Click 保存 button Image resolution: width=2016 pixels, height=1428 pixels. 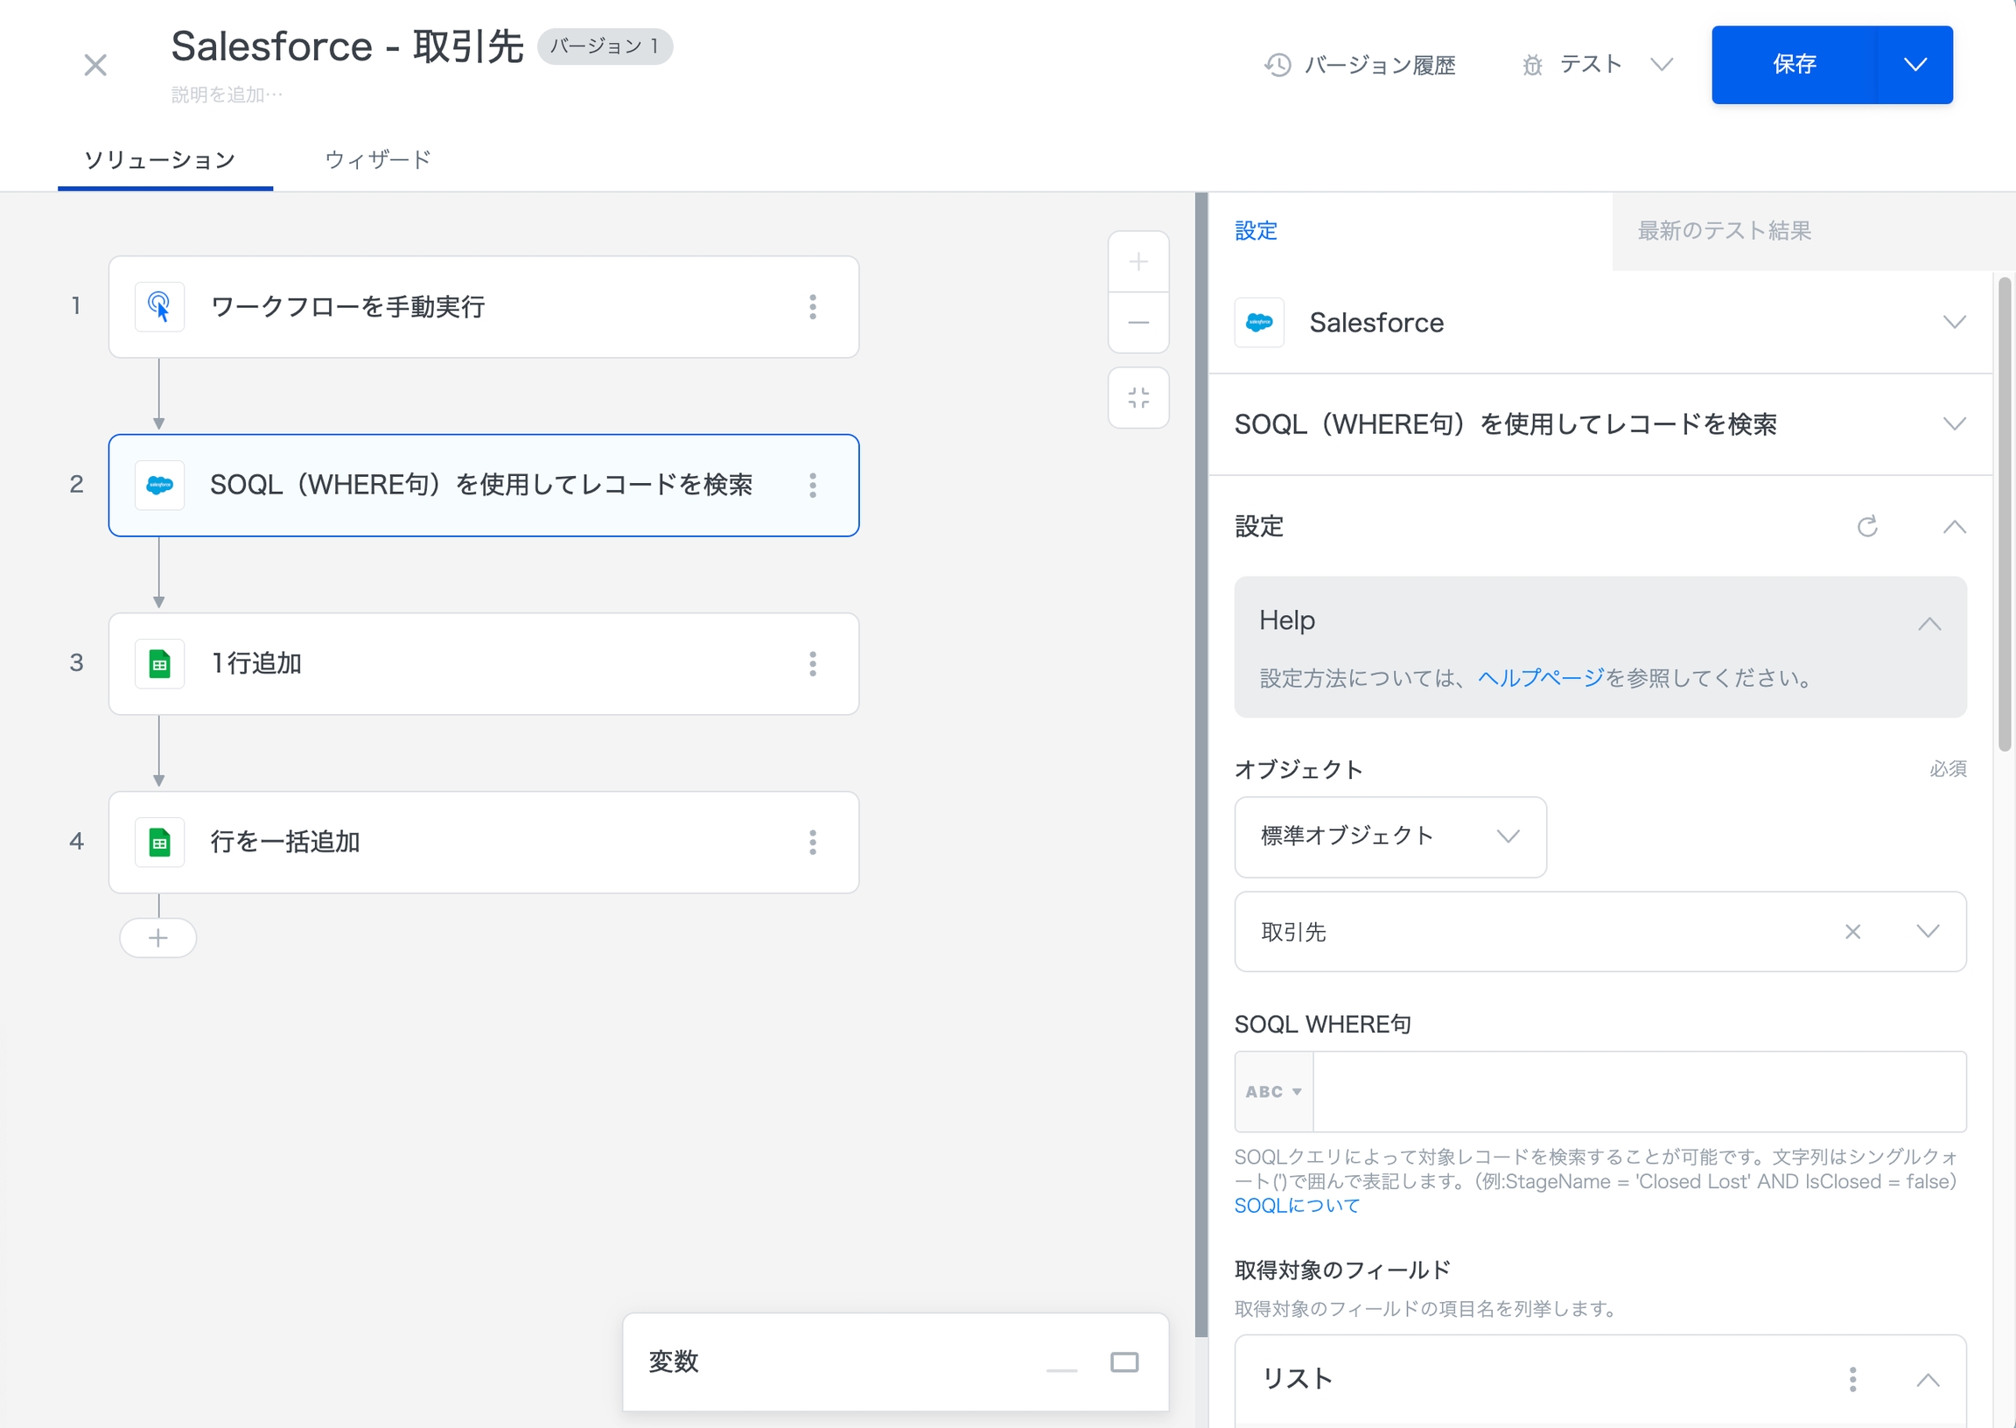[x=1794, y=64]
